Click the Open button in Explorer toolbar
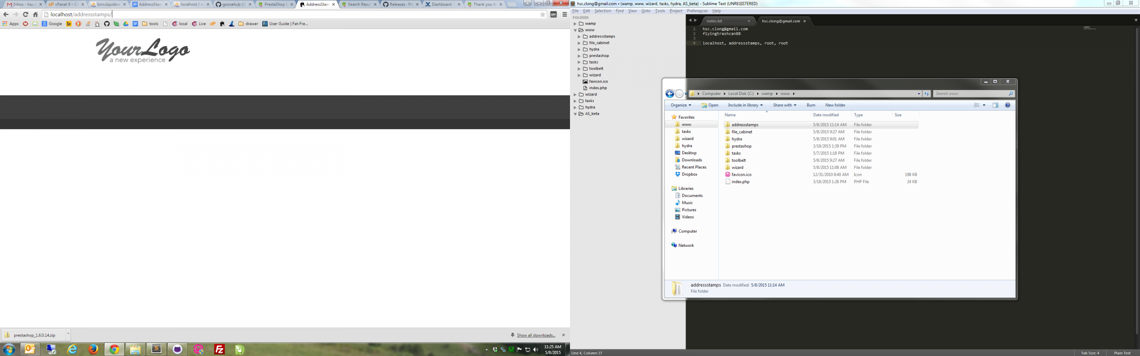 pos(710,105)
